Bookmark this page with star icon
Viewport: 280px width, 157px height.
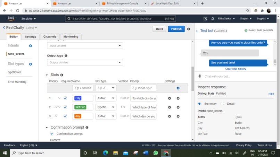pyautogui.click(x=247, y=11)
